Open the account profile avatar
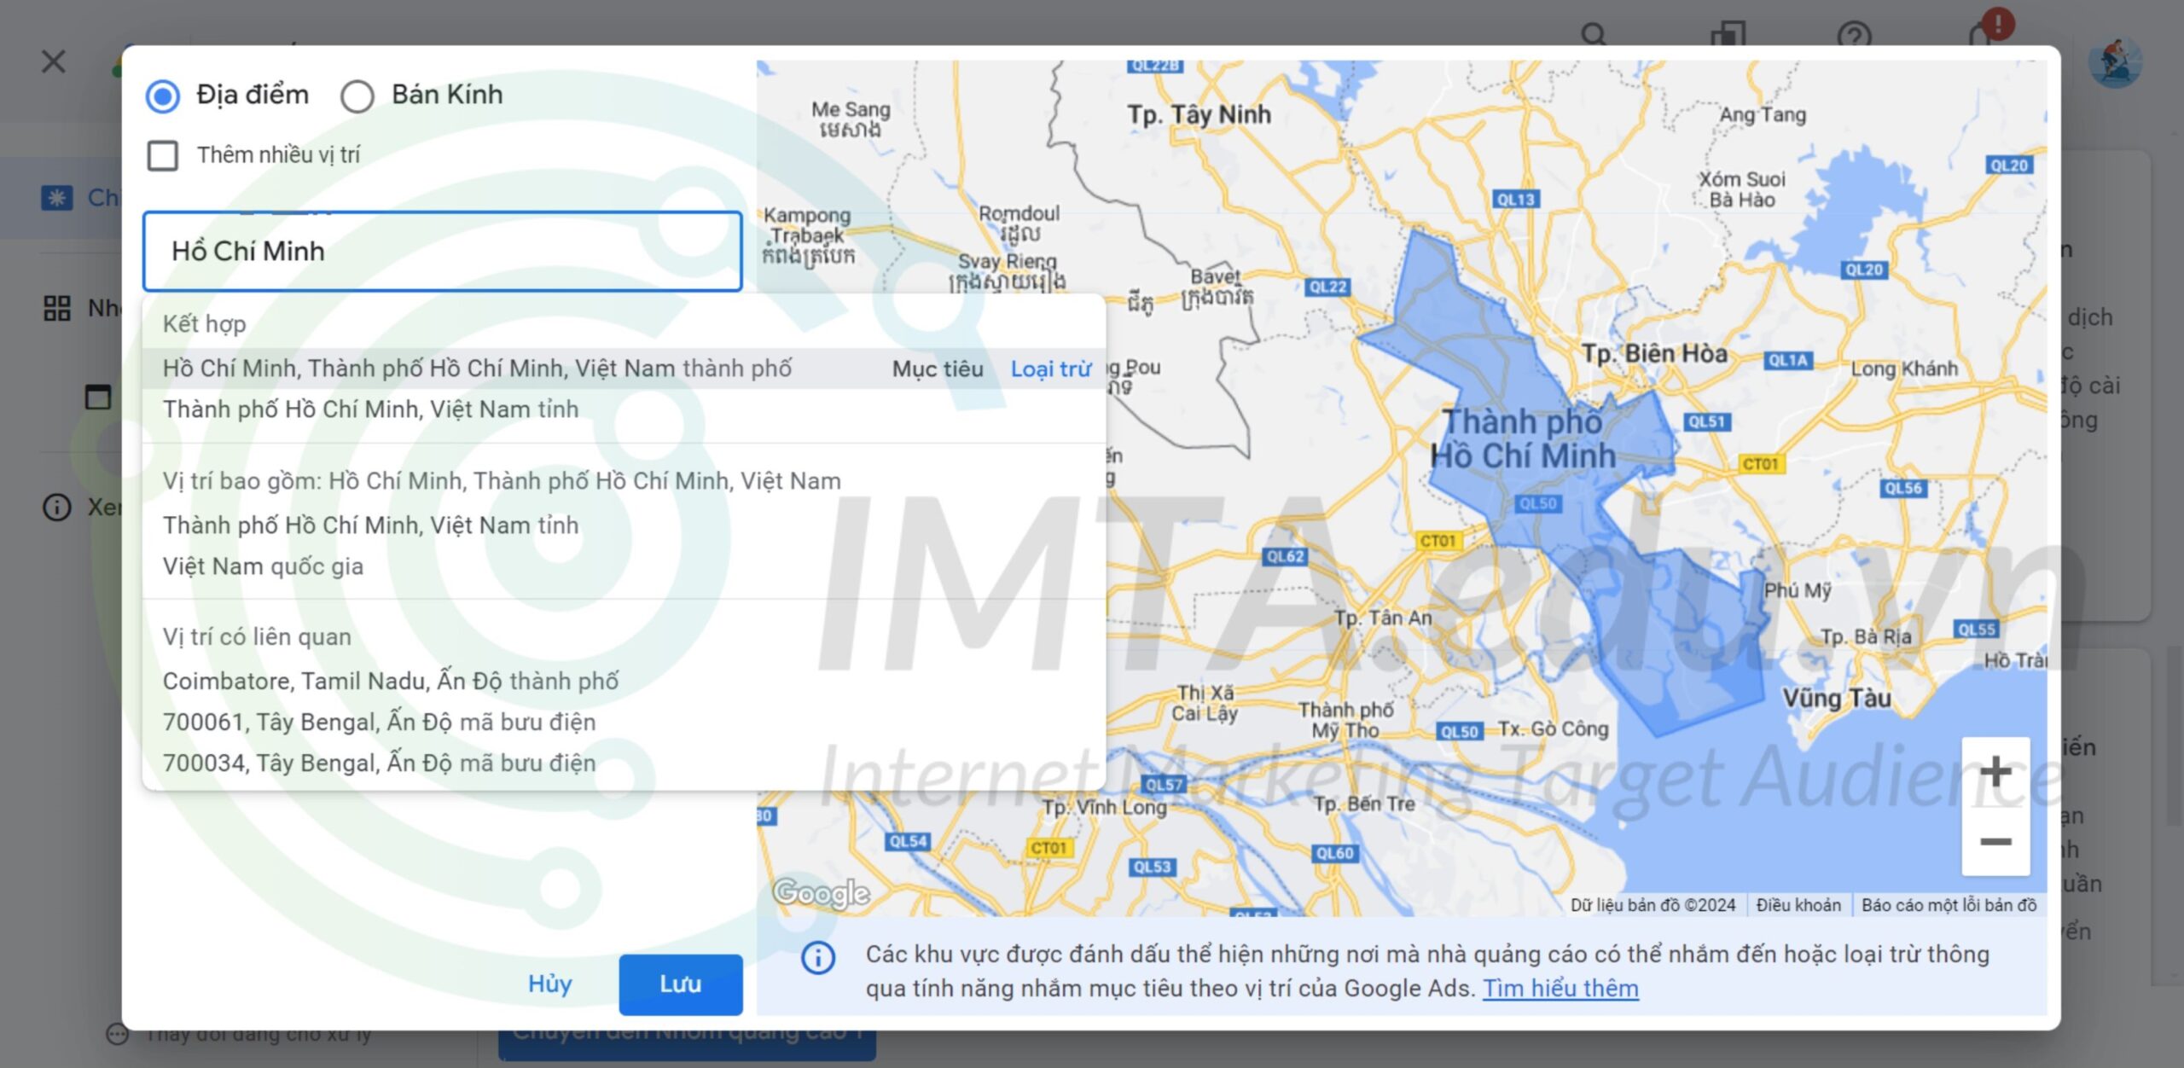 2114,62
